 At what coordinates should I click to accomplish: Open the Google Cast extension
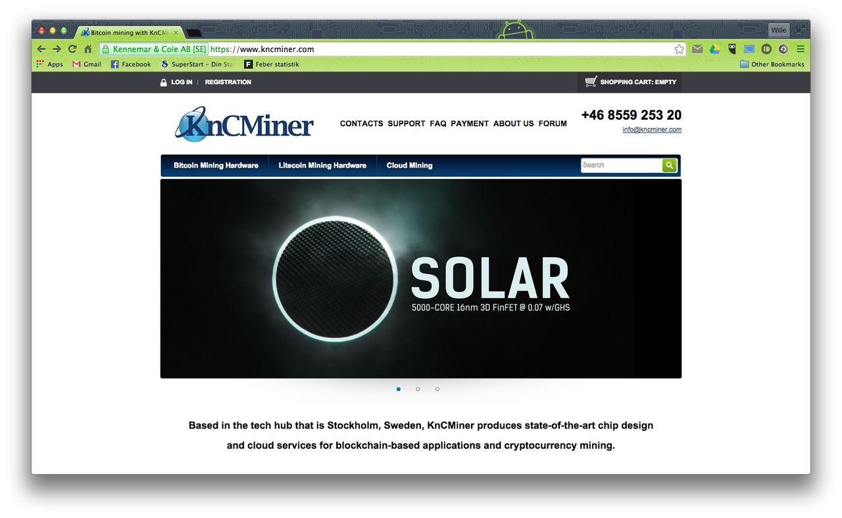point(749,49)
